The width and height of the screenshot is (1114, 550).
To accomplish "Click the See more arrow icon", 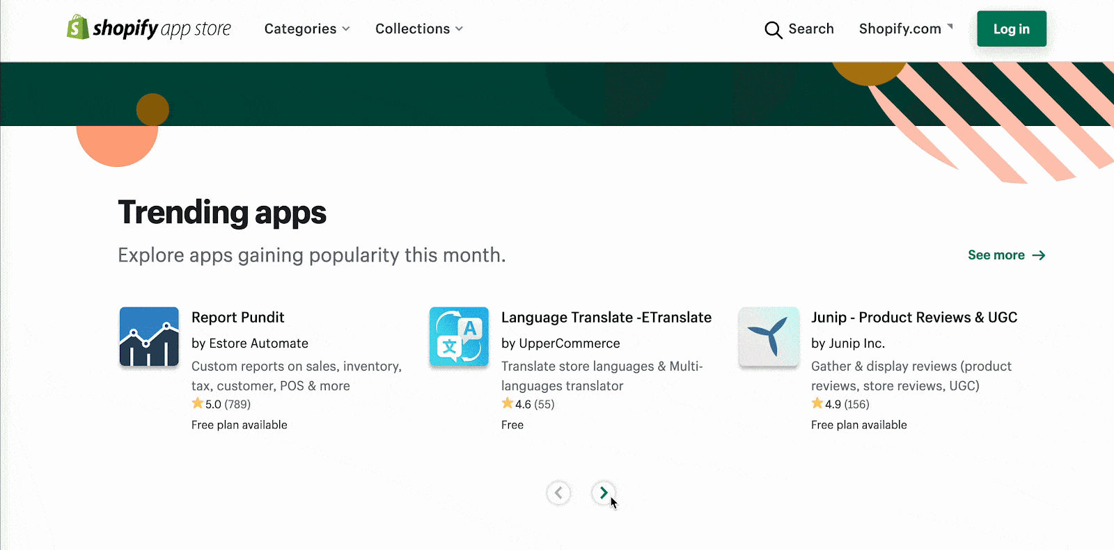I will tap(1039, 255).
